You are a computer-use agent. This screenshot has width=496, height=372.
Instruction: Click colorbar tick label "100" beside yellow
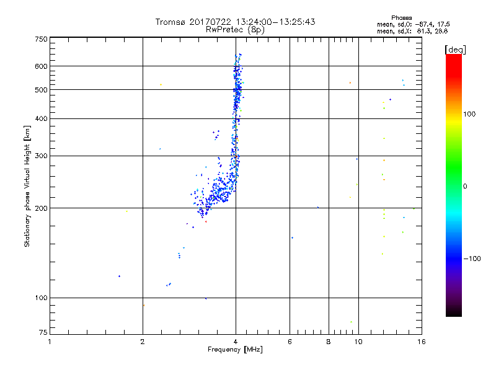[x=469, y=114]
